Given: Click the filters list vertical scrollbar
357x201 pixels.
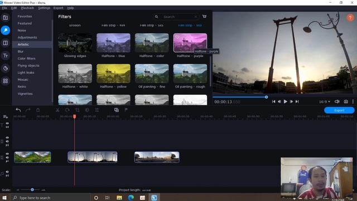Looking at the screenshot, I should coord(210,71).
